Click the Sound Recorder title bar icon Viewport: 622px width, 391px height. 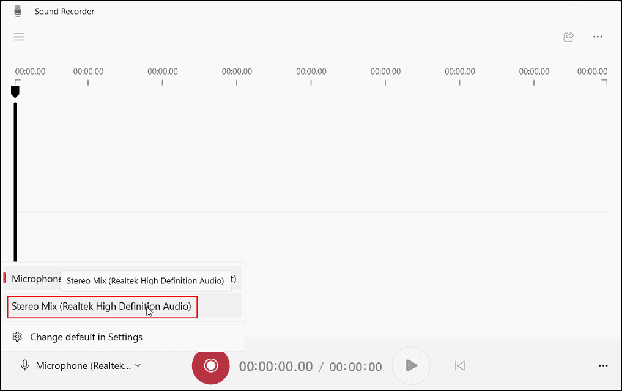(17, 10)
